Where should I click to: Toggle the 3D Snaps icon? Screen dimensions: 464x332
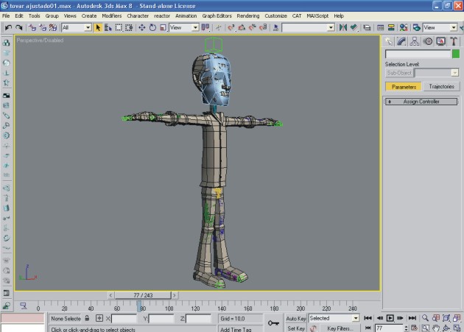231,27
